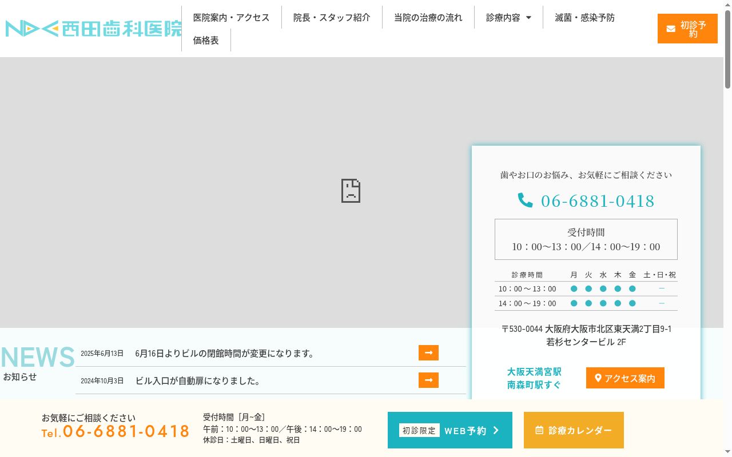Click the envelope icon on 初診予約
This screenshot has height=457, width=732.
(671, 29)
